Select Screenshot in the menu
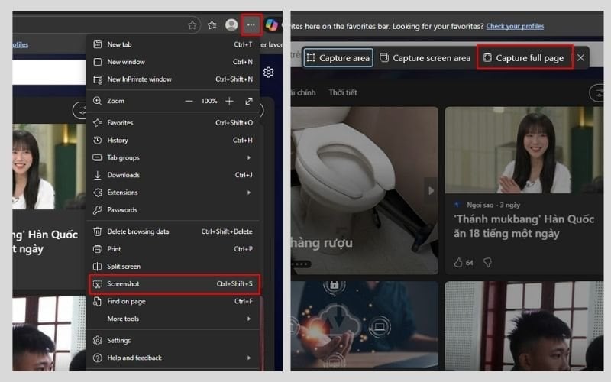The width and height of the screenshot is (611, 382). point(174,283)
